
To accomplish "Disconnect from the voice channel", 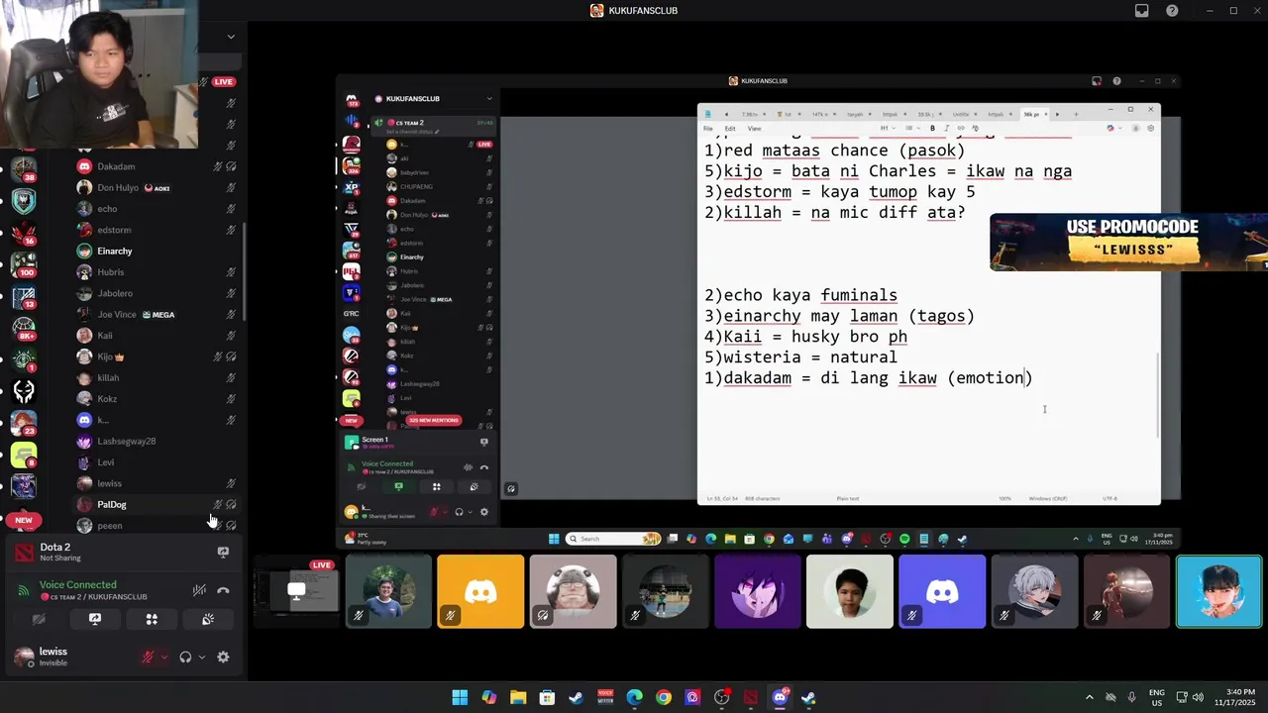I will (223, 590).
